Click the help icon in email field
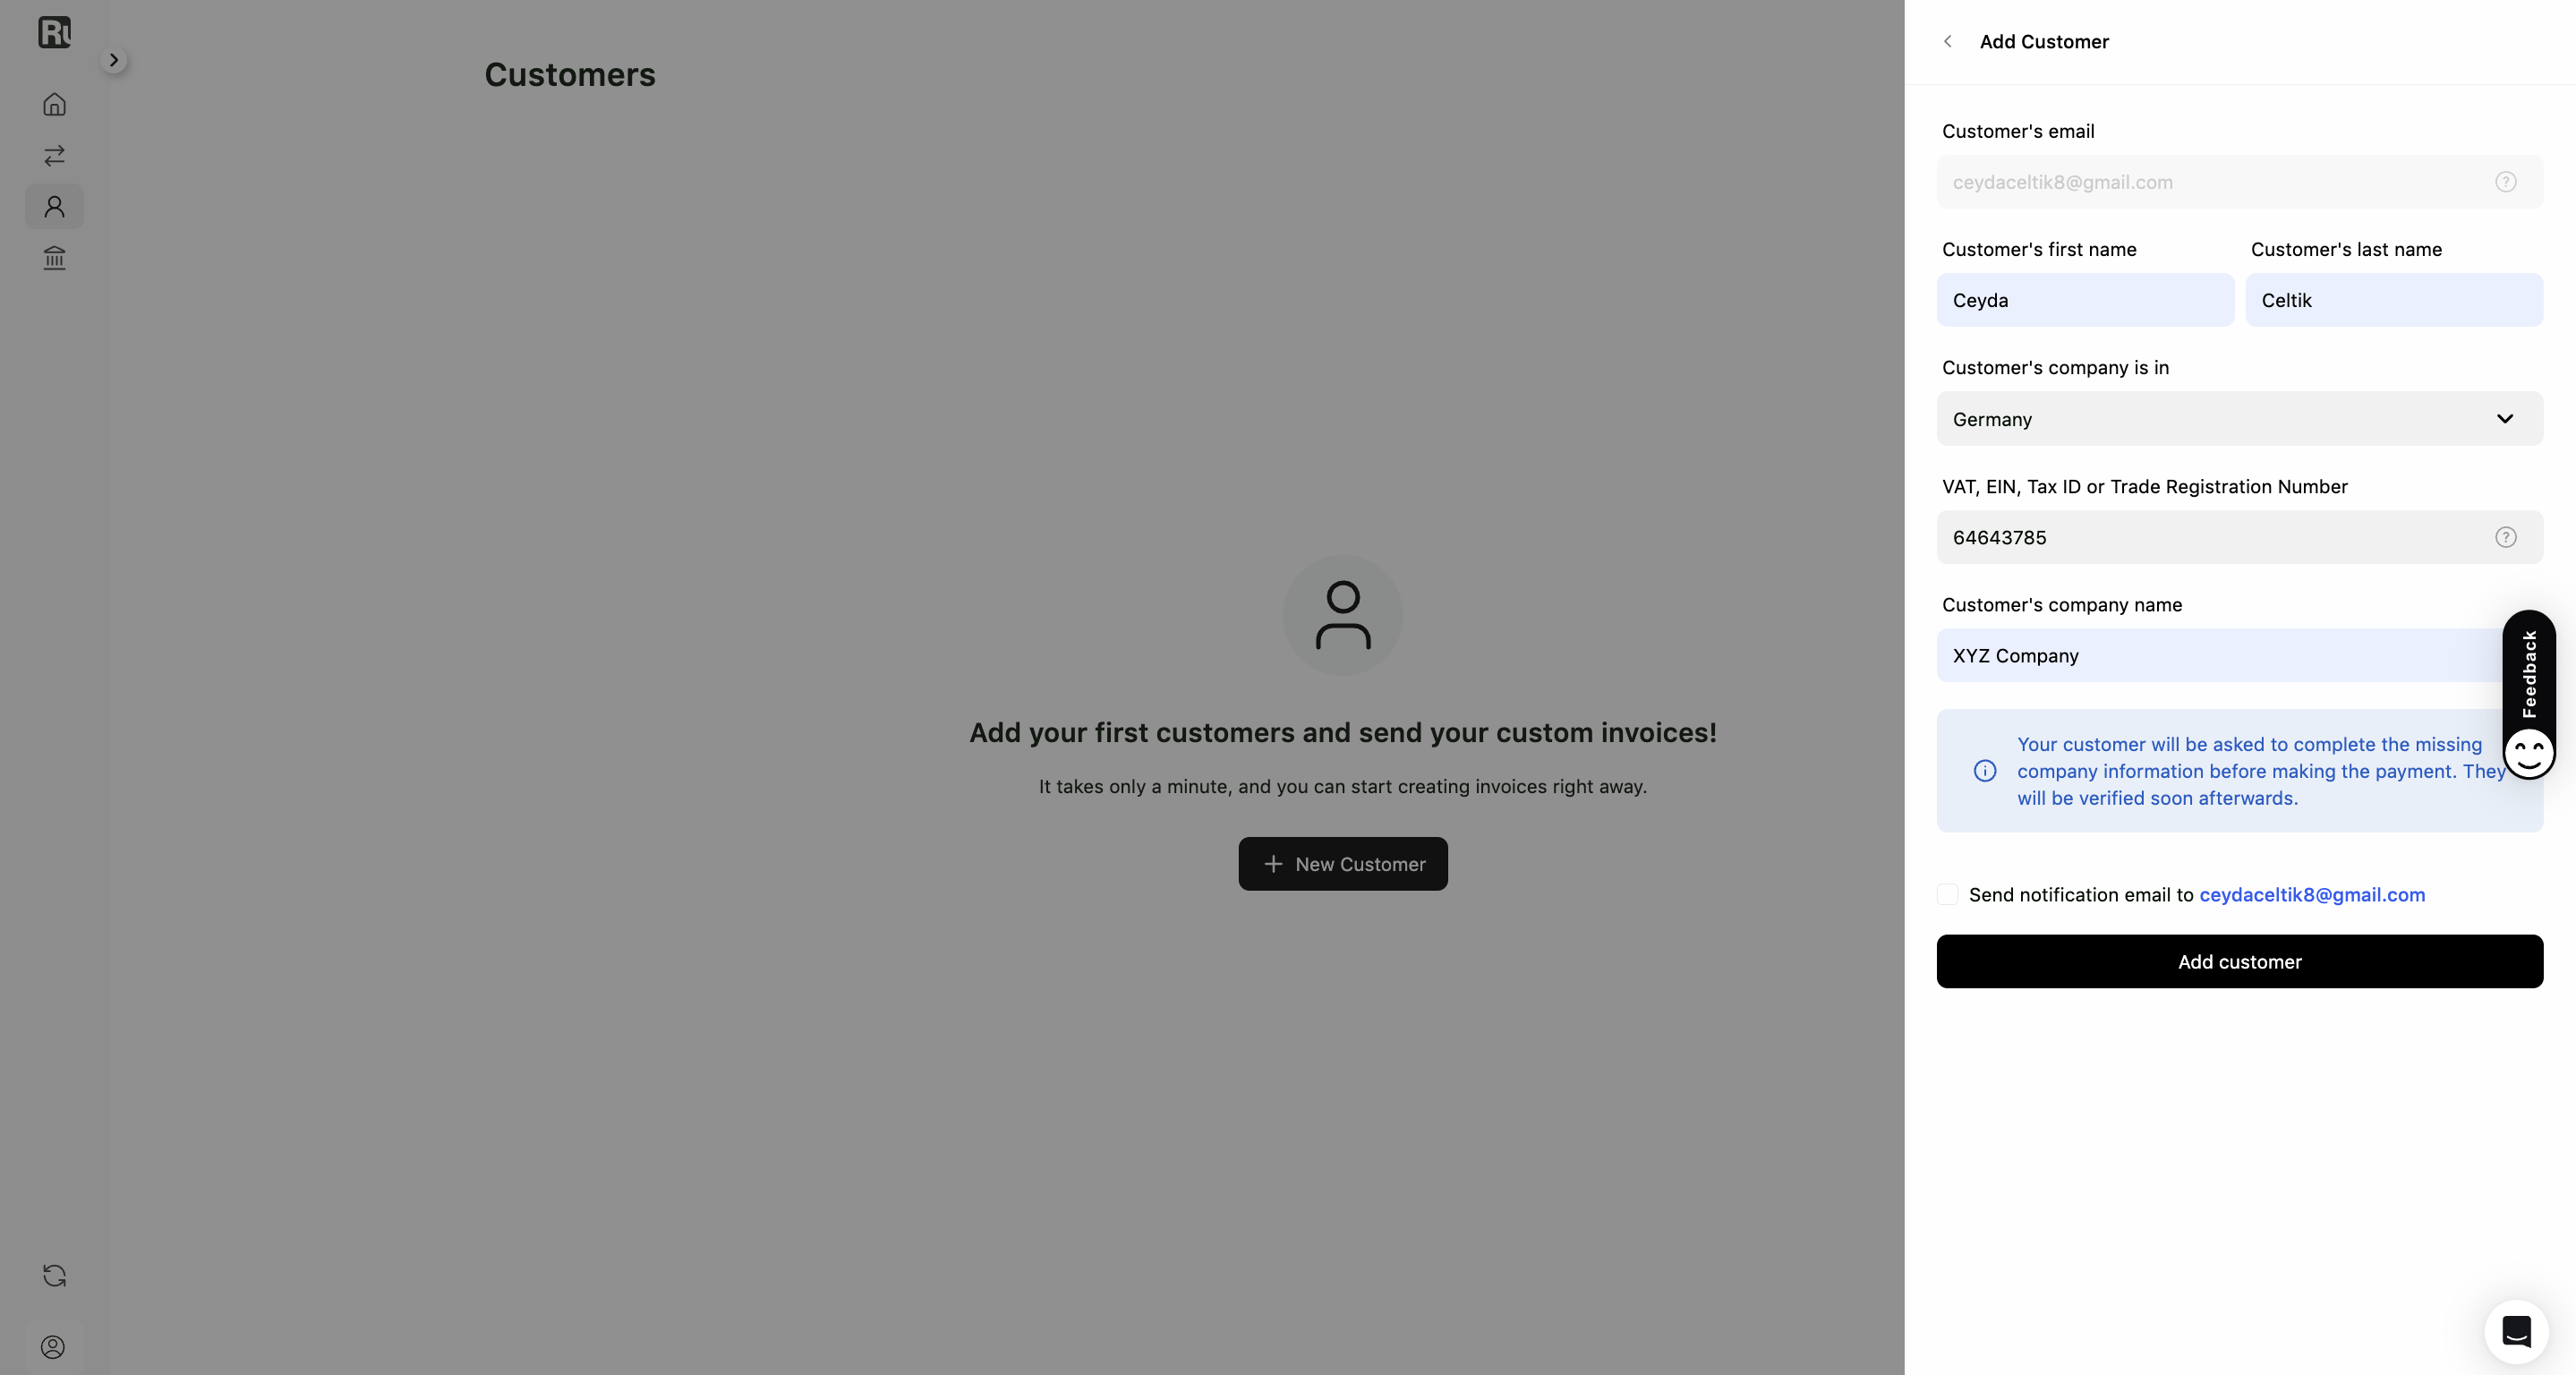The height and width of the screenshot is (1375, 2576). (2505, 182)
